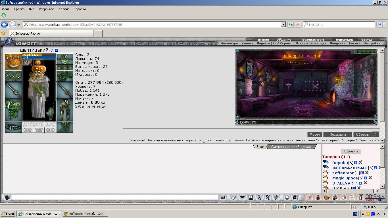
Task: Click the green boots equipment slot
Action: pos(65,127)
